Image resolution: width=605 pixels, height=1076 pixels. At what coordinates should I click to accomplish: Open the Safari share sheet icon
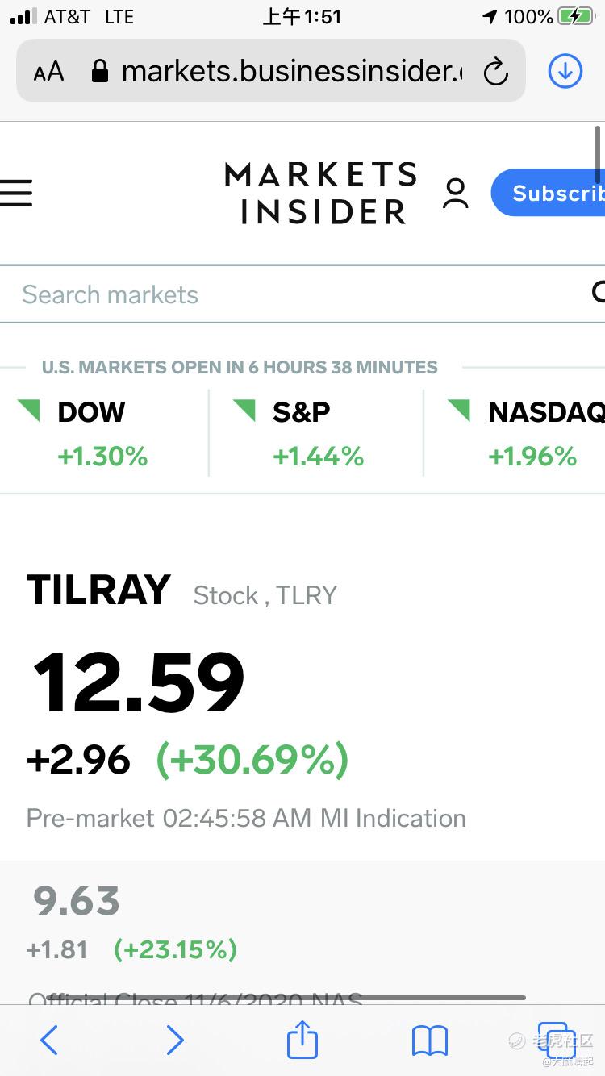[302, 1039]
